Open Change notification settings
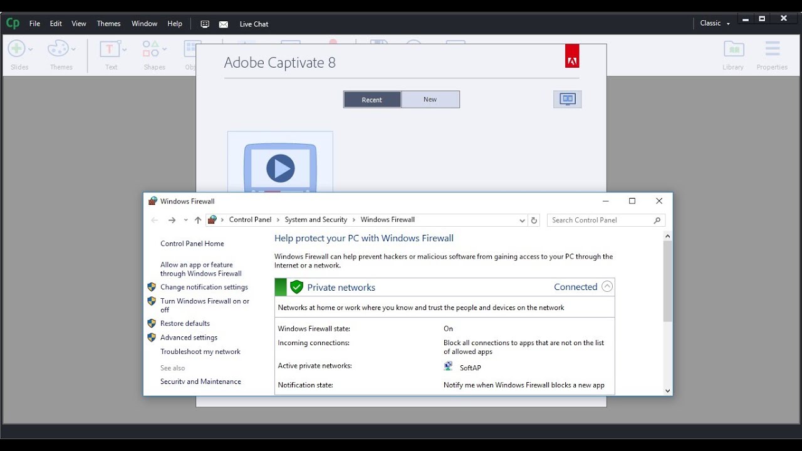This screenshot has height=451, width=802. (204, 287)
